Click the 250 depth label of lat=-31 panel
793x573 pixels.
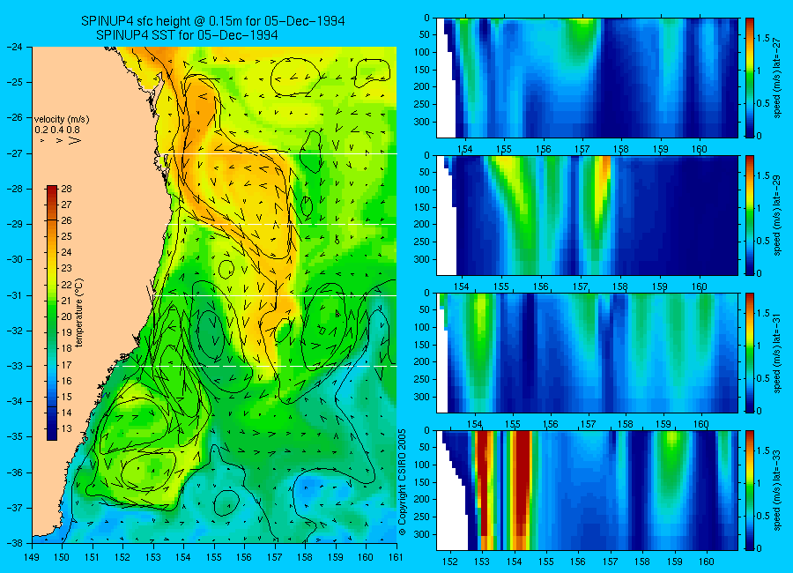coord(421,379)
